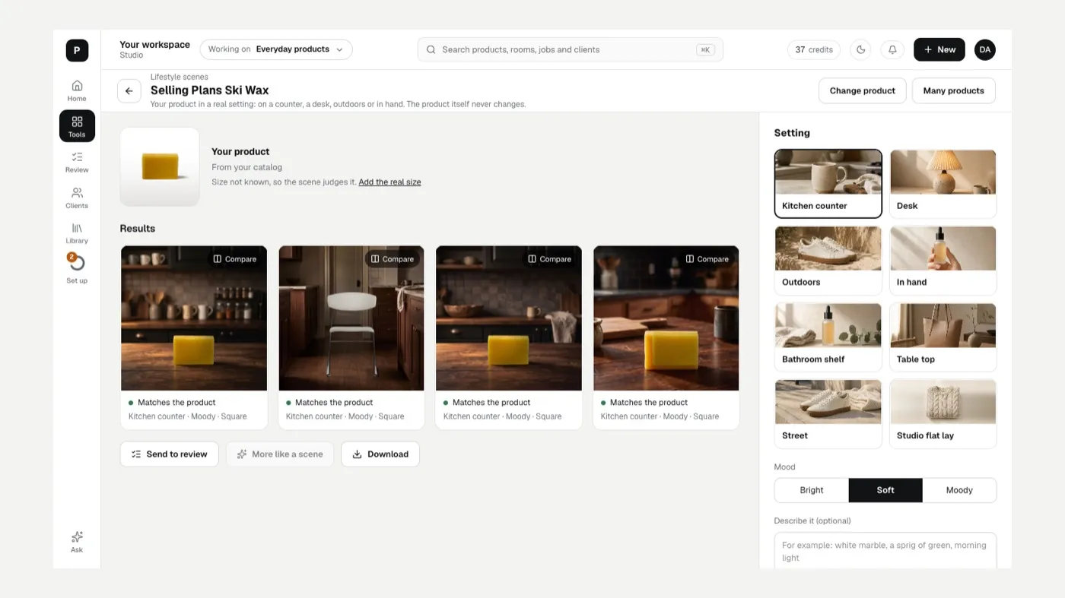The height and width of the screenshot is (598, 1065).
Task: Send results to review
Action: [x=170, y=454]
